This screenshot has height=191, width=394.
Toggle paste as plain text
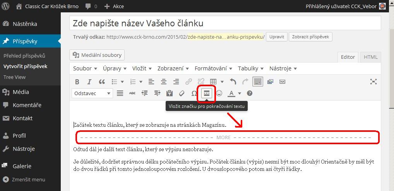170,93
